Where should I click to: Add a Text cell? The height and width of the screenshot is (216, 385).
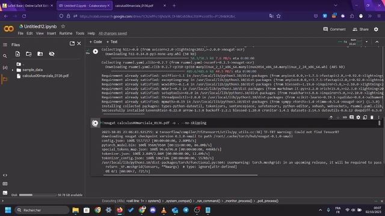tap(112, 42)
